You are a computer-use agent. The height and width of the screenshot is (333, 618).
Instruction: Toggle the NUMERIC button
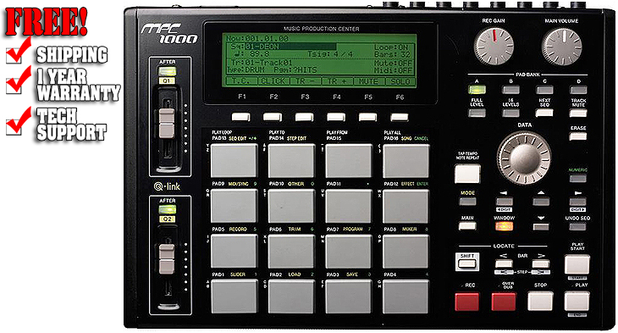577,178
